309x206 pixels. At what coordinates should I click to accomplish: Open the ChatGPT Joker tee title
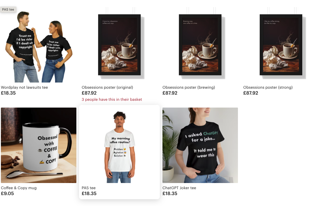[179, 188]
